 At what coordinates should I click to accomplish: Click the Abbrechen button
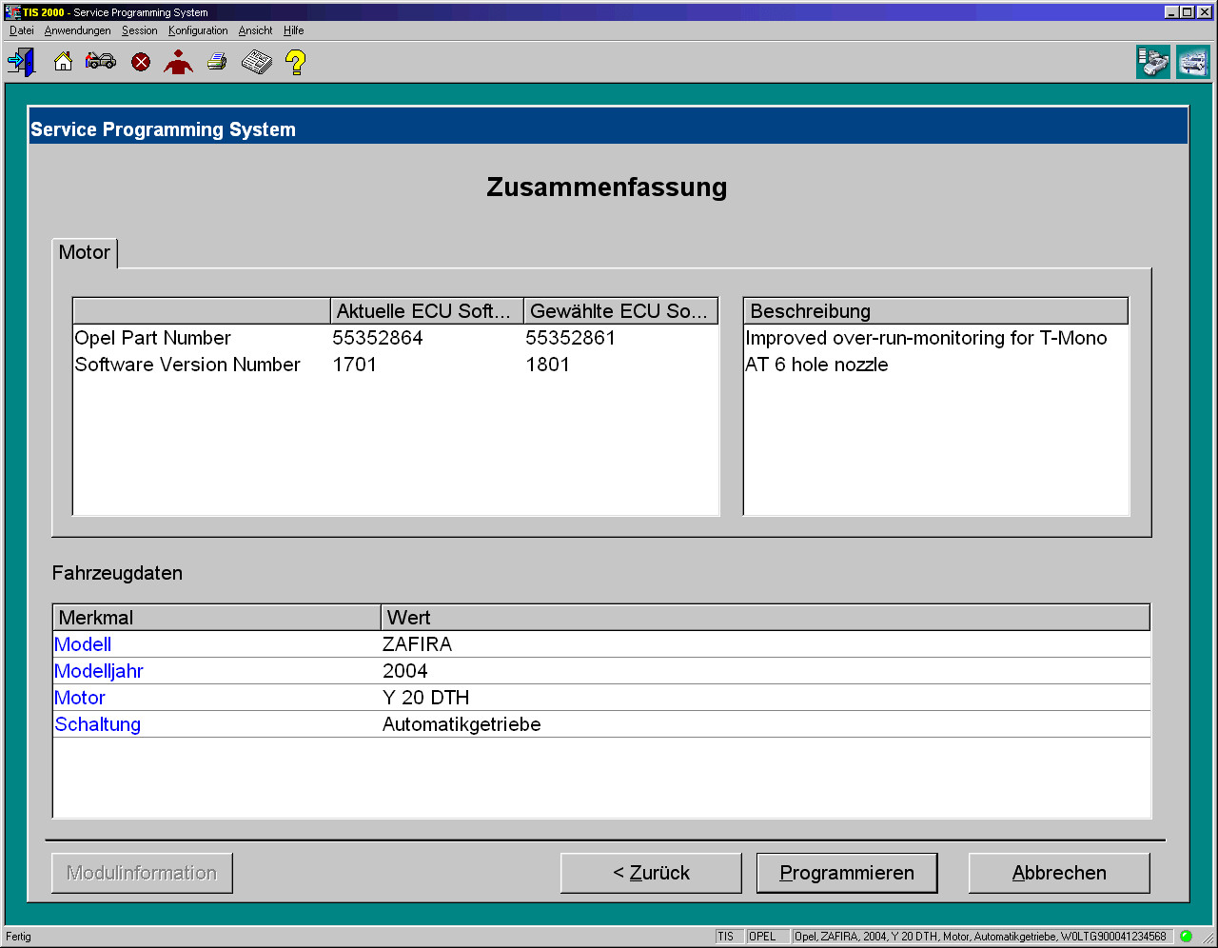tap(1059, 873)
